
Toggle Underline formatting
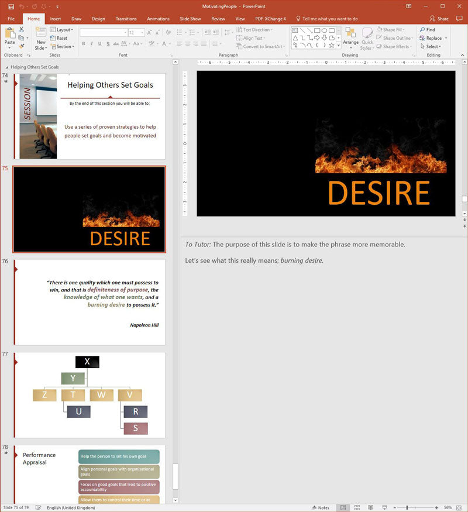[100, 43]
